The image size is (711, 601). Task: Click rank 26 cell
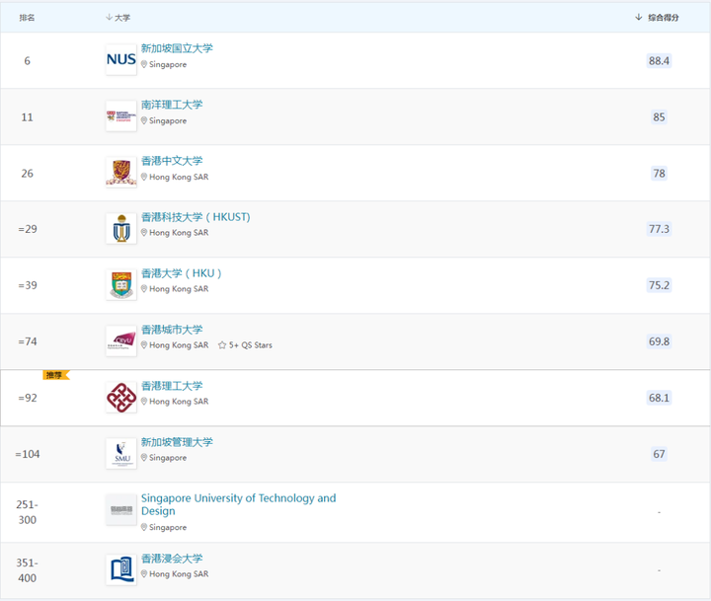pyautogui.click(x=28, y=173)
